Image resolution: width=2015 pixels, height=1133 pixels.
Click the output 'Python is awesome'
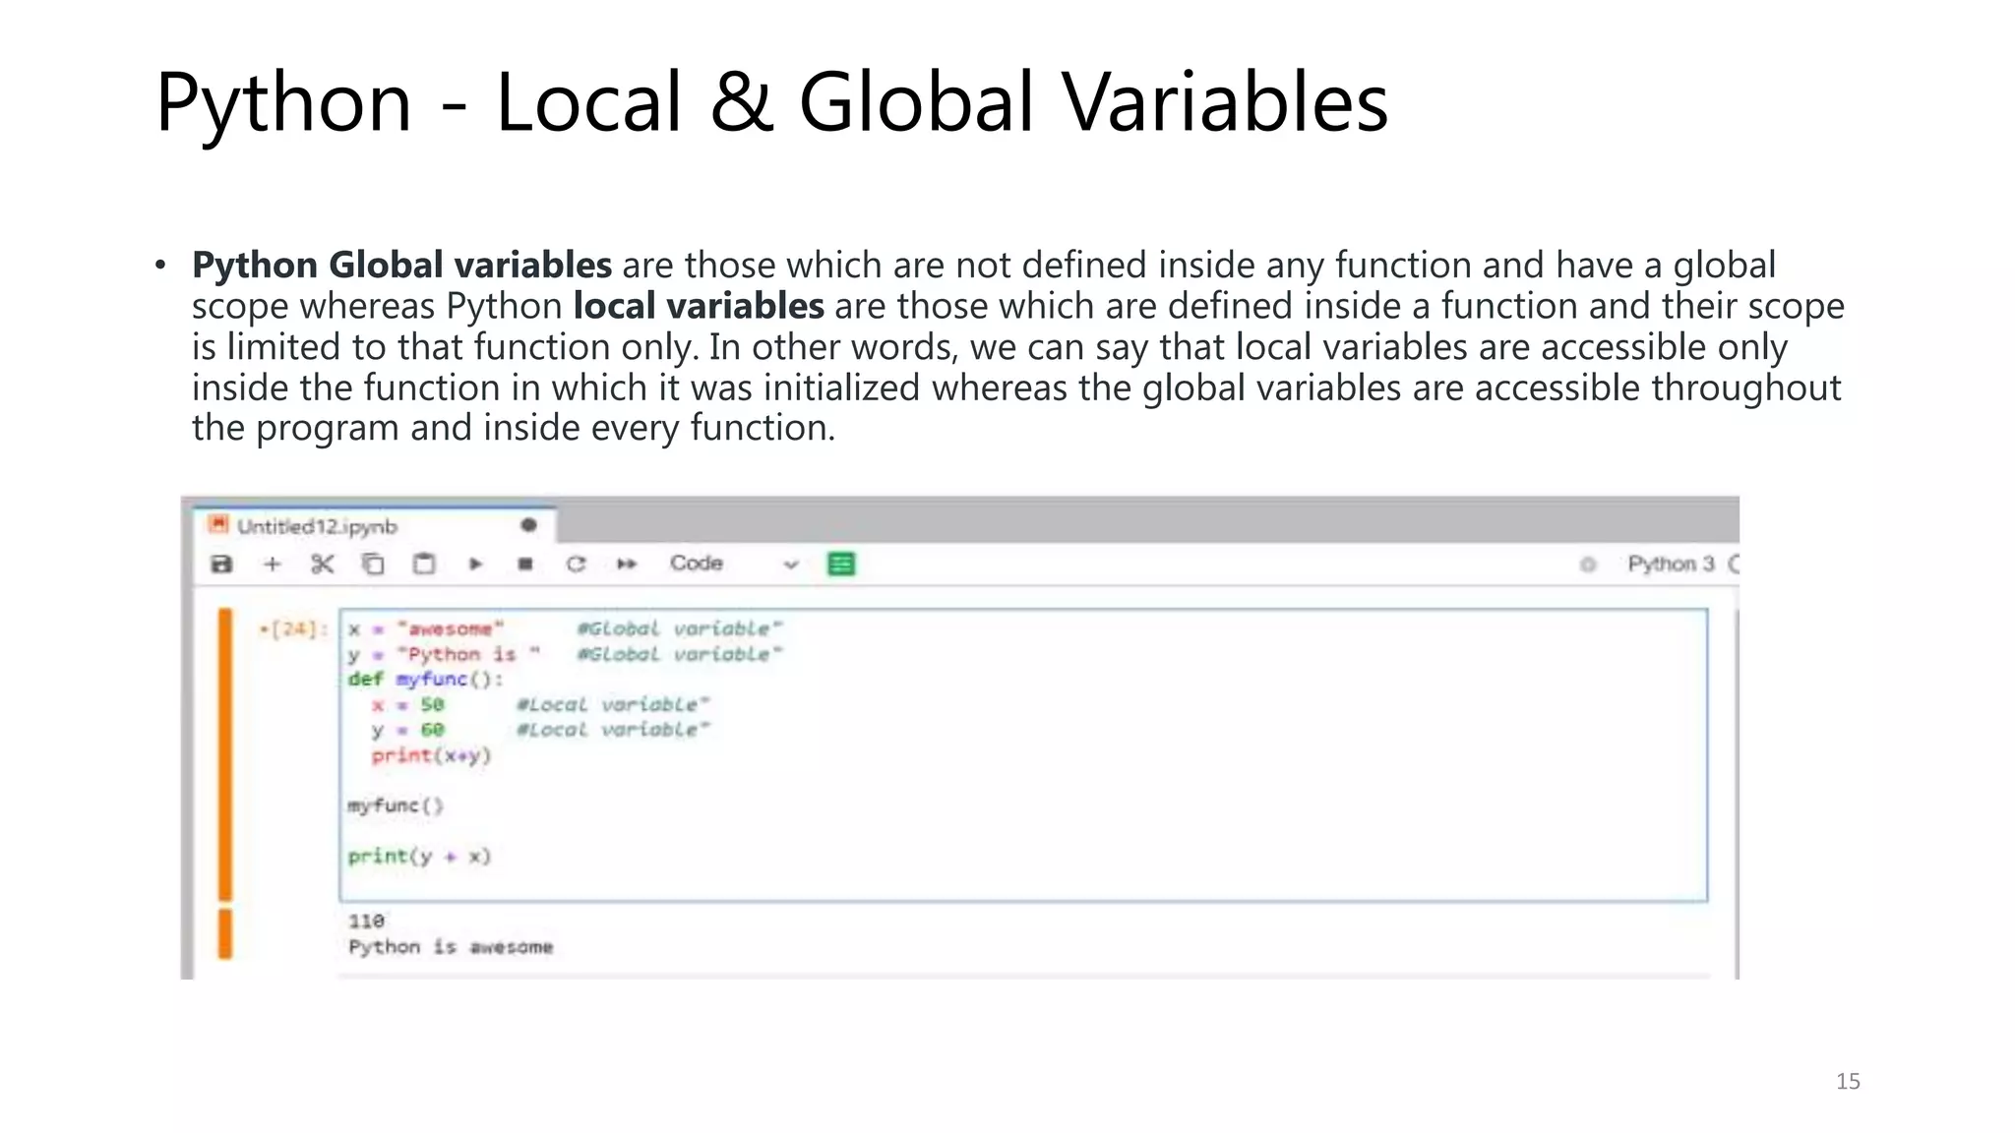[x=451, y=946]
